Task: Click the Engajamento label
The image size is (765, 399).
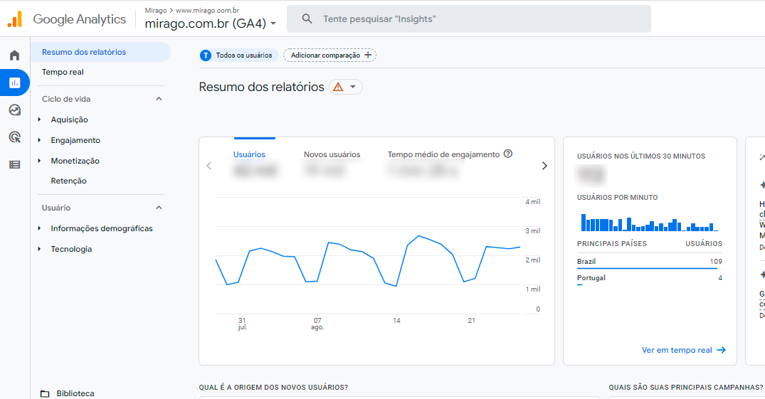Action: click(75, 140)
